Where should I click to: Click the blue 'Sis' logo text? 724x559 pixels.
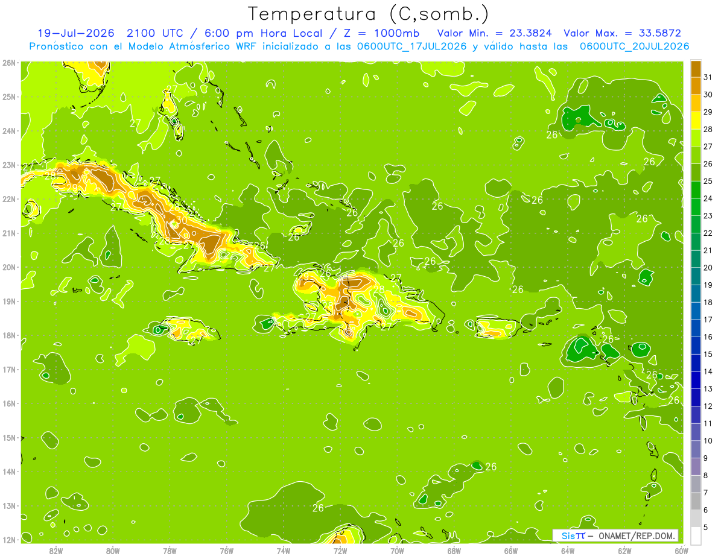[569, 535]
